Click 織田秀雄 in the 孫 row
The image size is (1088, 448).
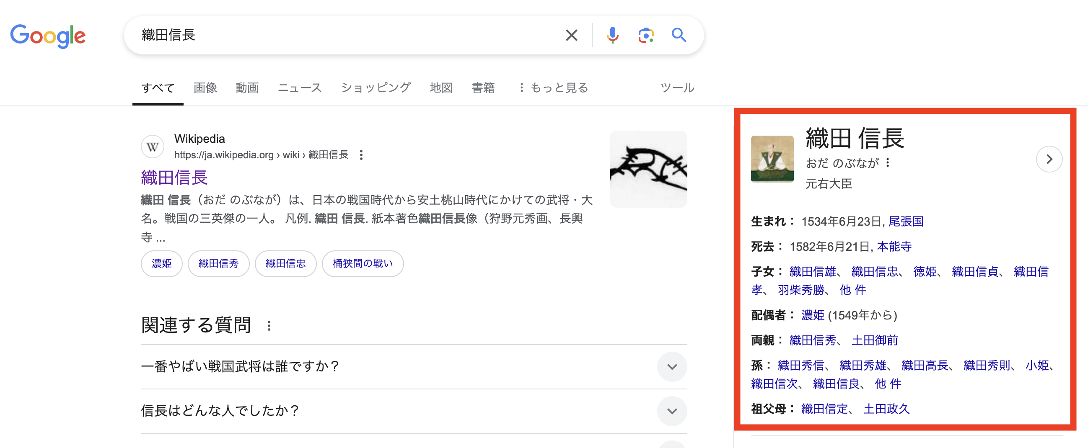863,366
